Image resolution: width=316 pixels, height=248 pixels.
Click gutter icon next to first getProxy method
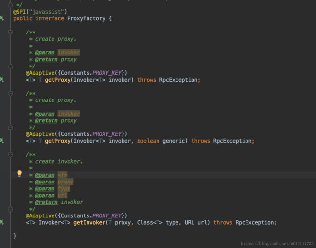(1, 79)
